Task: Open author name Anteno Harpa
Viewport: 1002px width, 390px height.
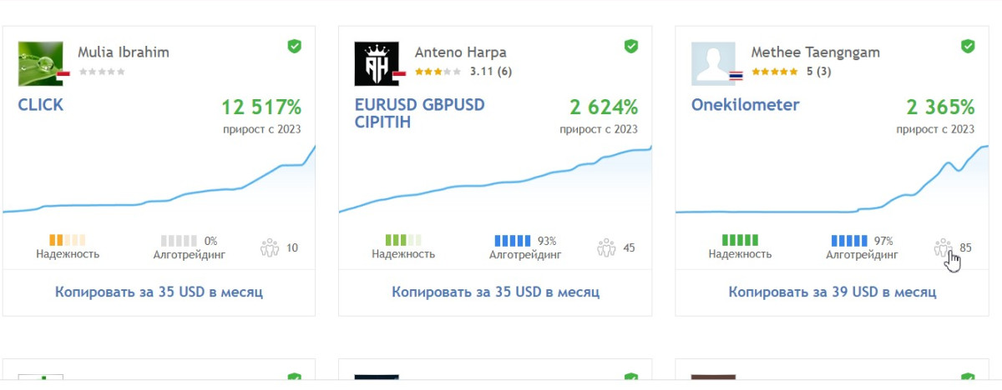Action: (x=461, y=52)
